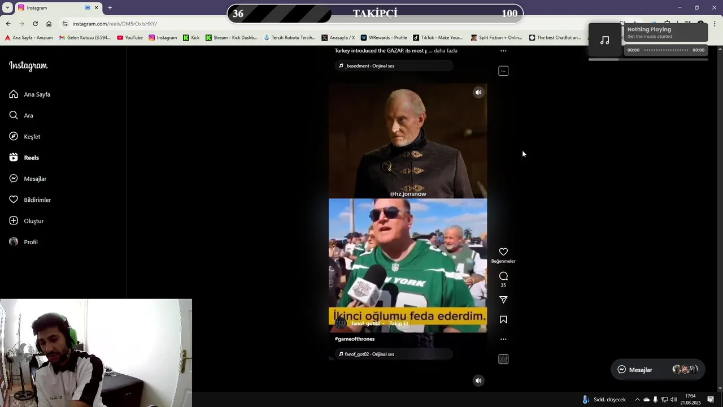Open audio thumbnail for fanof_got02 reel
Image resolution: width=723 pixels, height=407 pixels.
tap(503, 359)
